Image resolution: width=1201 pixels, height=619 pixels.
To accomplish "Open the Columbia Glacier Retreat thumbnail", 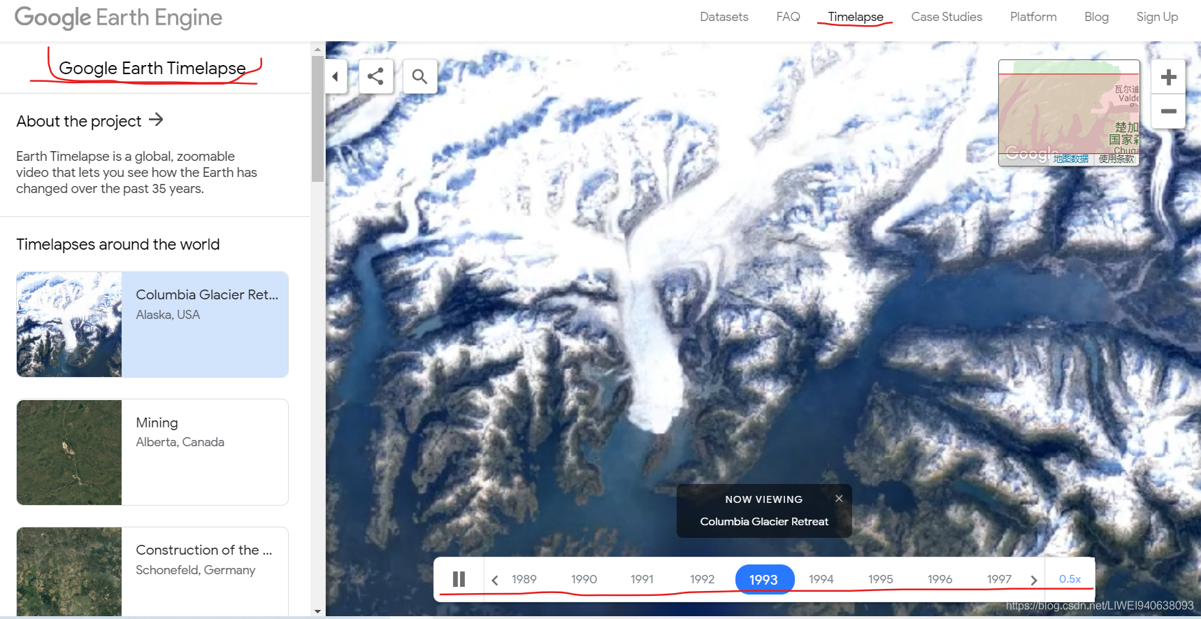I will (69, 325).
